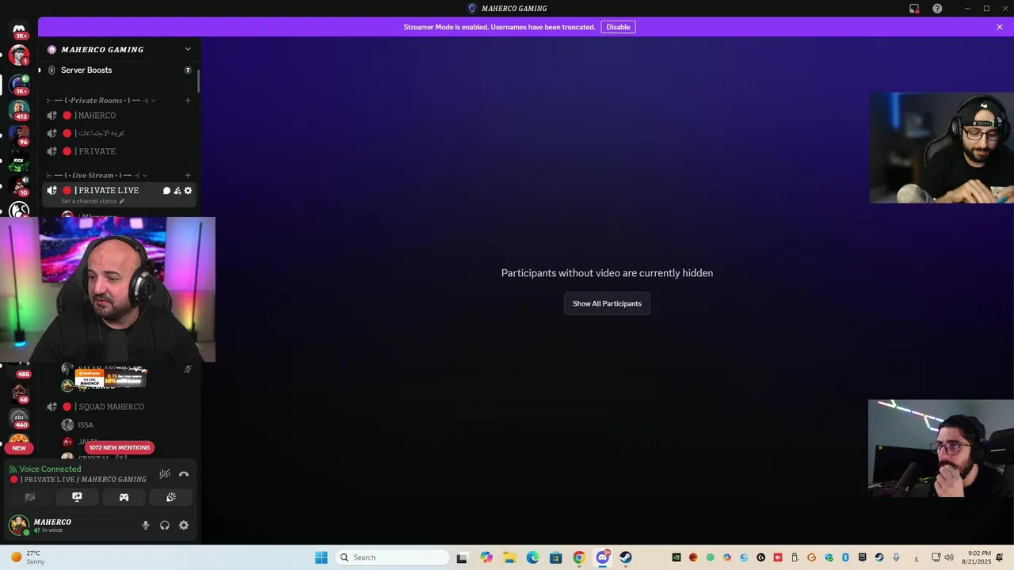Open the server with the 413 badge
1014x570 pixels.
click(19, 108)
